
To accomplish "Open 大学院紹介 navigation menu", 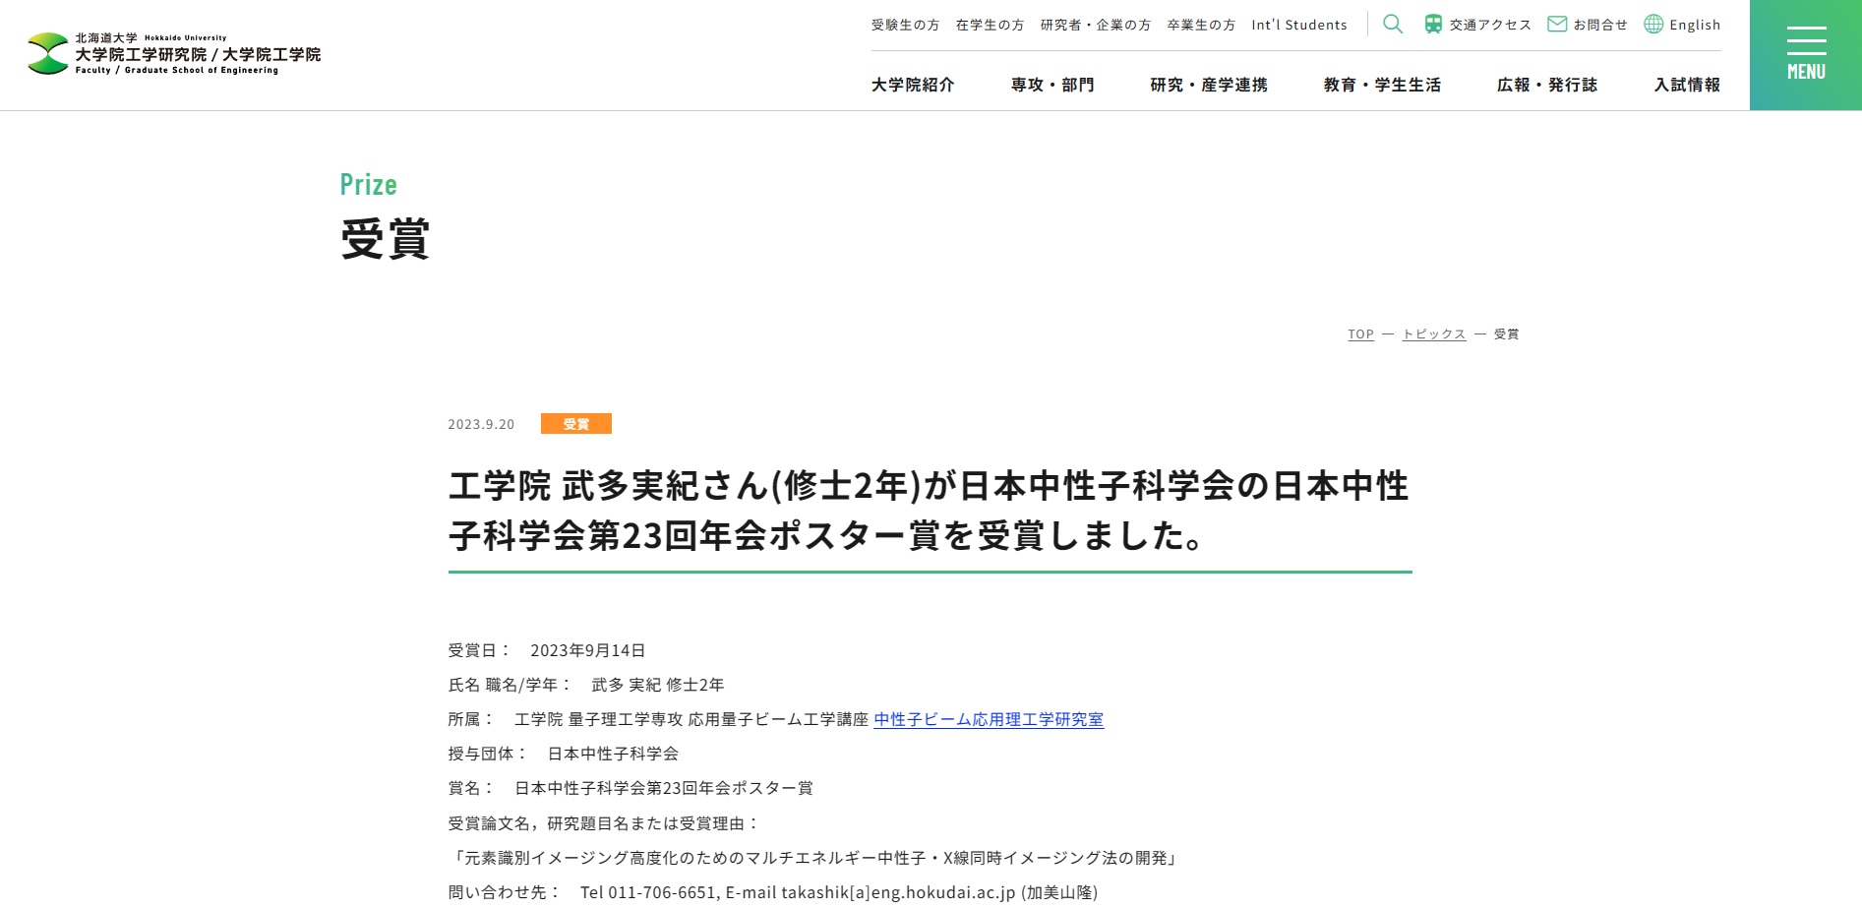I will pyautogui.click(x=913, y=85).
